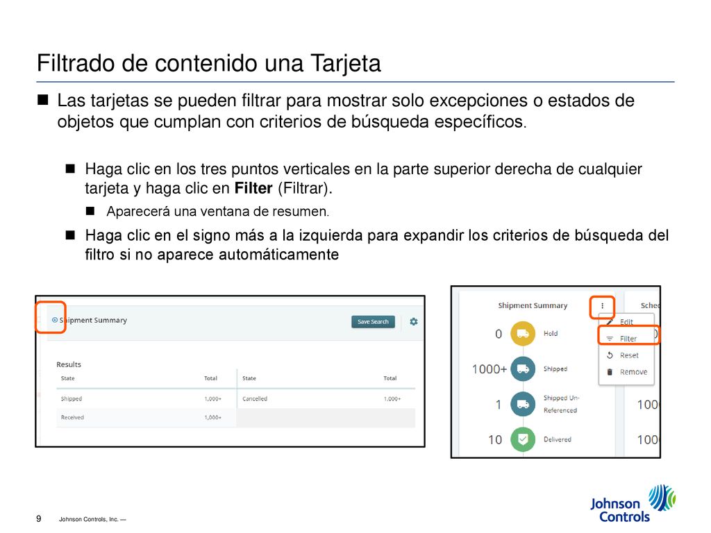Image resolution: width=711 pixels, height=533 pixels.
Task: Click the Save Search button
Action: (373, 322)
